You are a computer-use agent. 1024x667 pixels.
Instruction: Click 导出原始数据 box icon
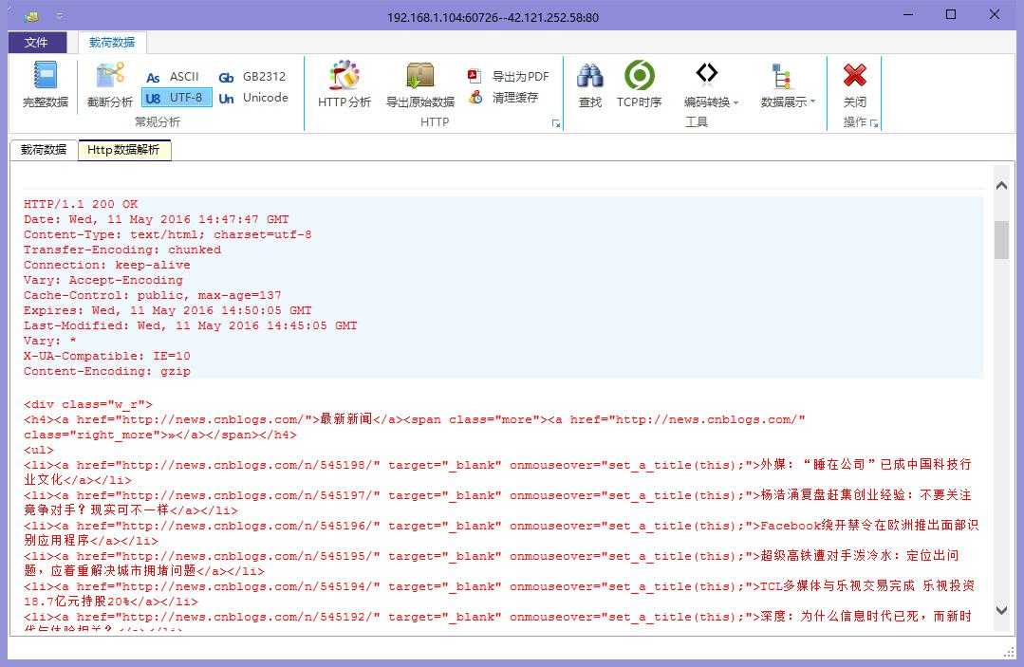coord(419,83)
